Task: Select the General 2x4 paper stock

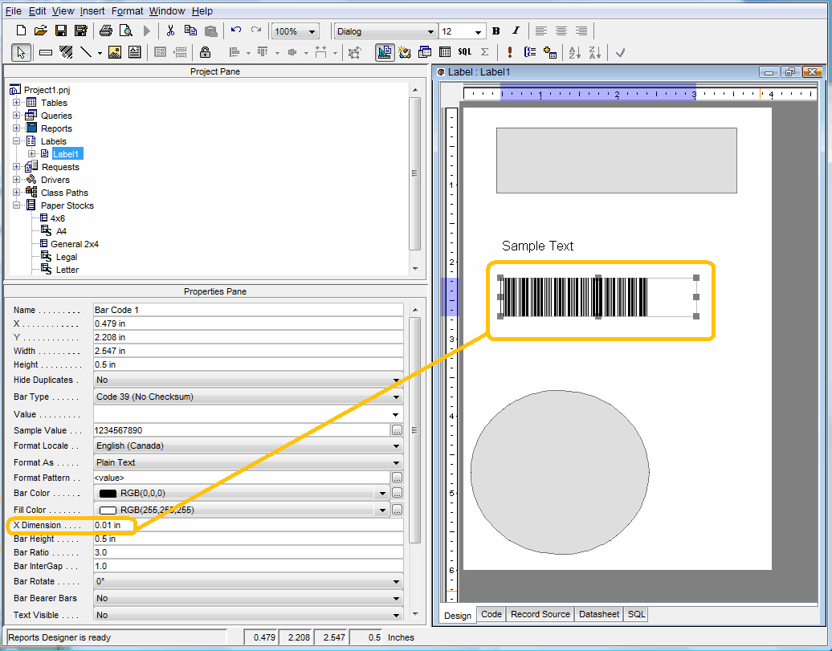Action: 74,244
